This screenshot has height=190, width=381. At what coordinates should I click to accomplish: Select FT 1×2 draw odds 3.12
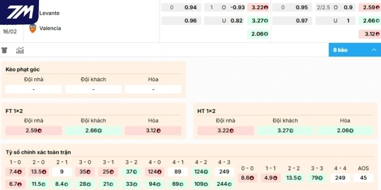(153, 130)
